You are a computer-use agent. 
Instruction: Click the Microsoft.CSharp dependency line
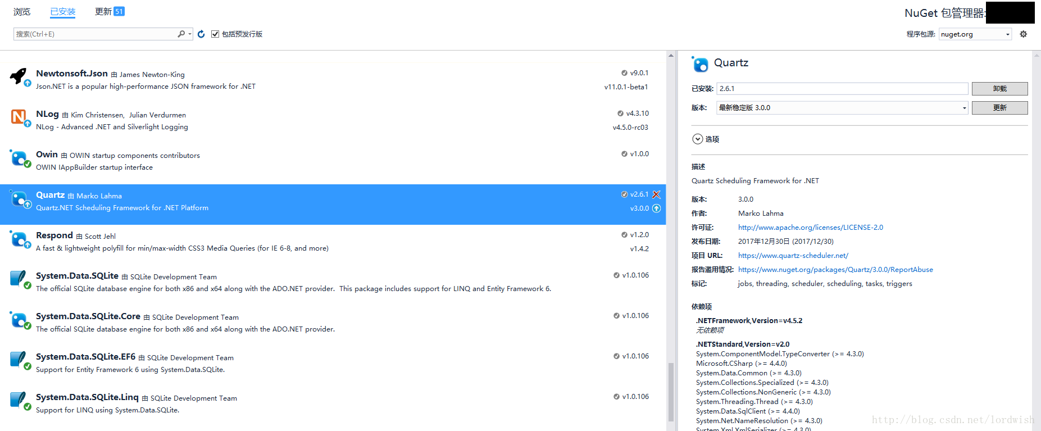tap(741, 364)
